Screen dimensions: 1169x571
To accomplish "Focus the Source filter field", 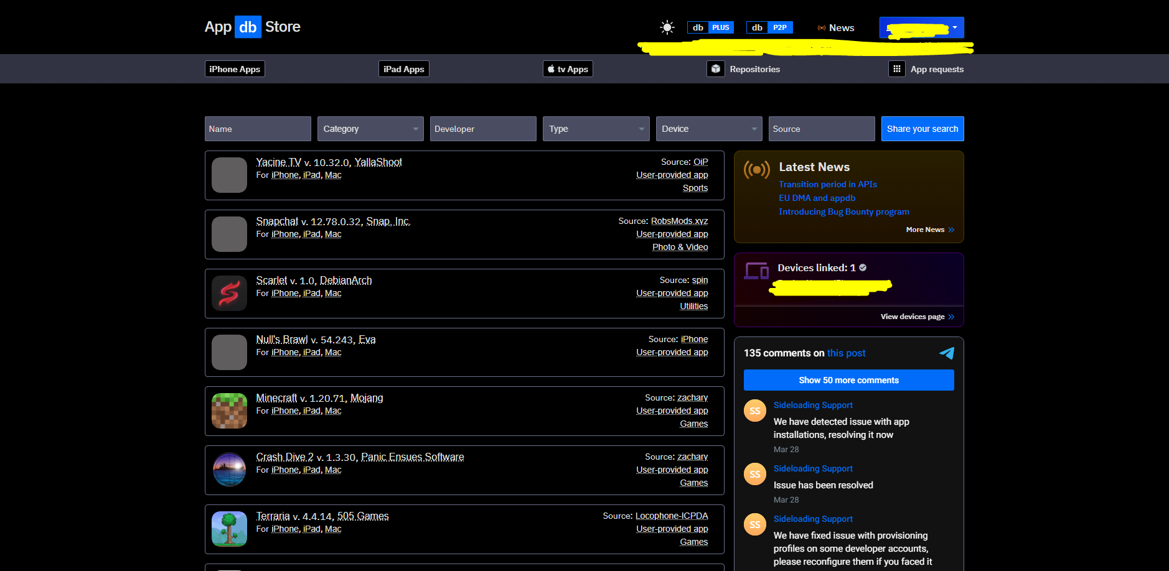I will pyautogui.click(x=822, y=129).
